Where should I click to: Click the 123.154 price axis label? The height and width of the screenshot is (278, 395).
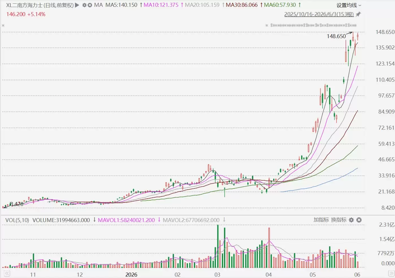(x=385, y=64)
